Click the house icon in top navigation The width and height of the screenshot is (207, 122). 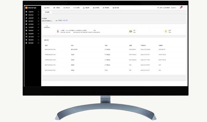tap(45, 8)
